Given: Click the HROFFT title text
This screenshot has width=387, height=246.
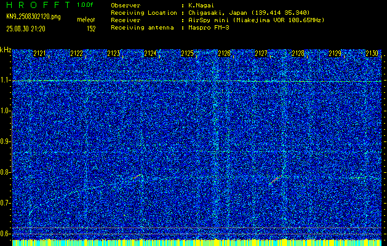Looking at the screenshot, I should pyautogui.click(x=38, y=5).
